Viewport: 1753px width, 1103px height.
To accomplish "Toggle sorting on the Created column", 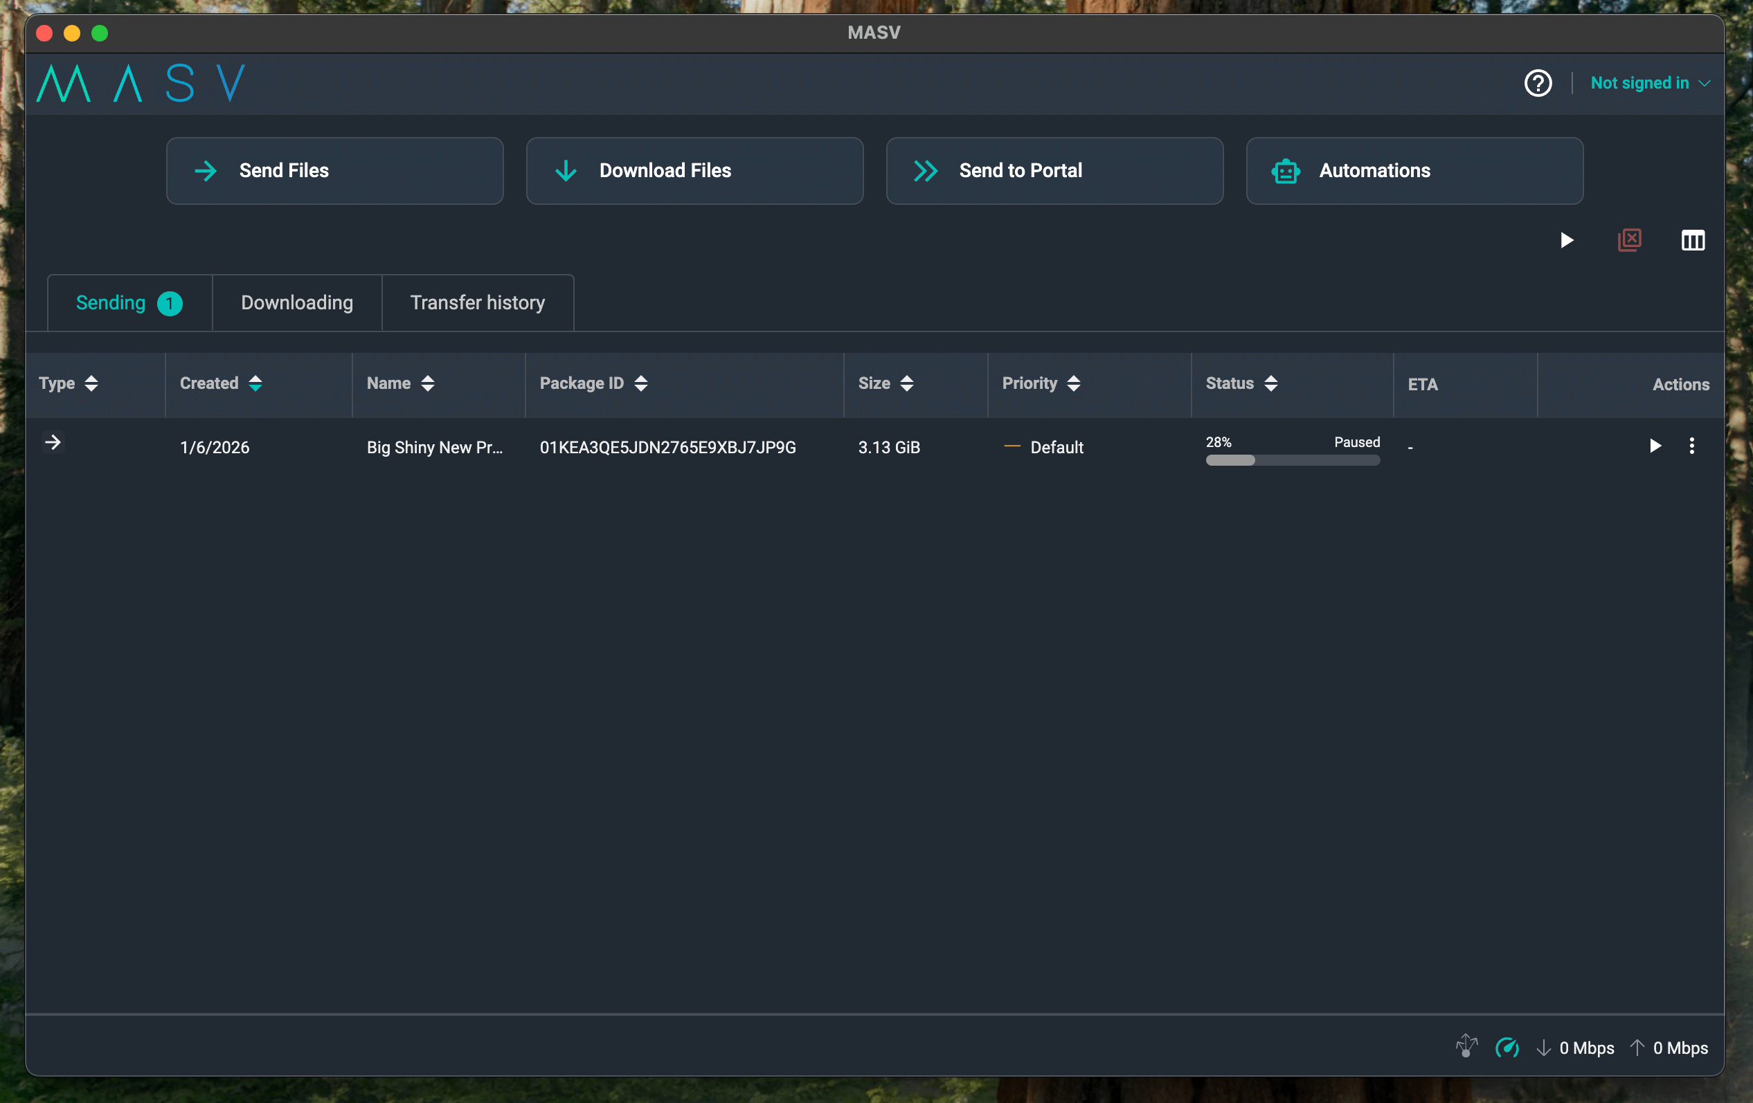I will (x=255, y=383).
